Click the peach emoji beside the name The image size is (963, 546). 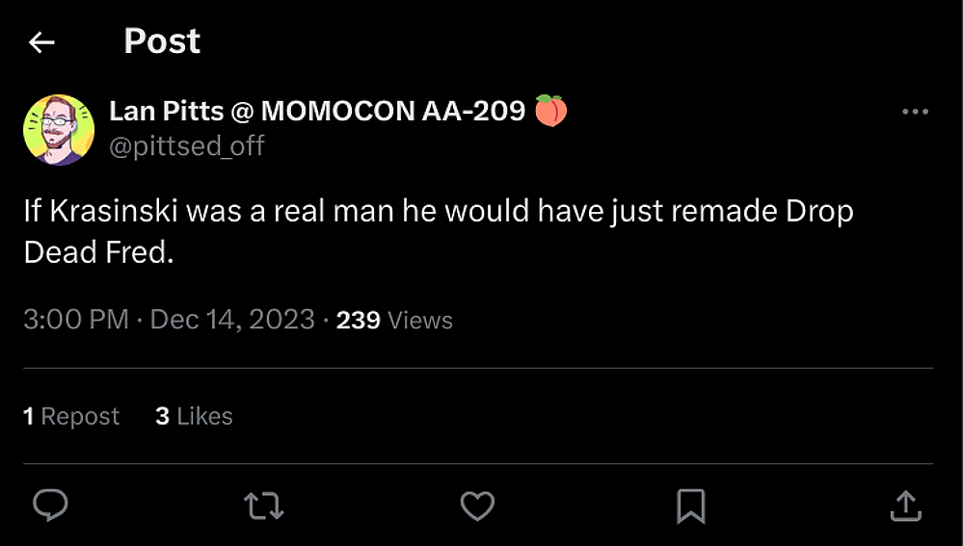coord(550,112)
